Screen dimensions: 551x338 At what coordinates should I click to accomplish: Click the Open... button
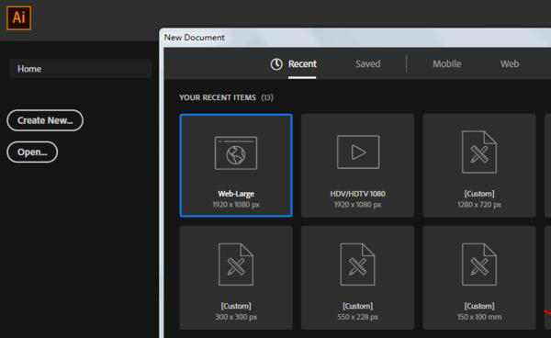pyautogui.click(x=32, y=152)
